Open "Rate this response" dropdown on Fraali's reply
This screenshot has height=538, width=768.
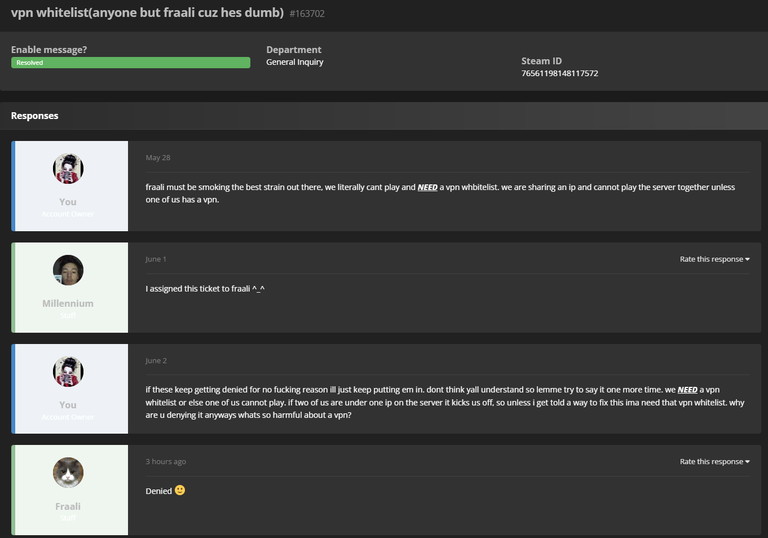(714, 461)
